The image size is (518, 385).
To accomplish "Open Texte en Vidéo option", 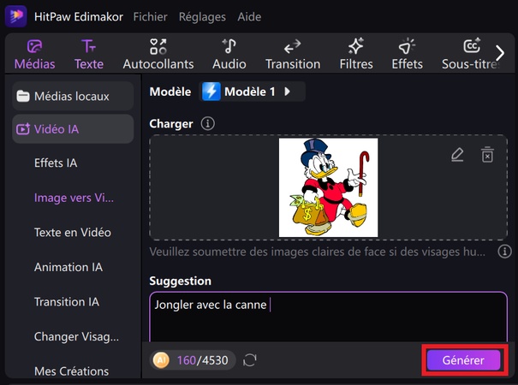I will tap(73, 233).
